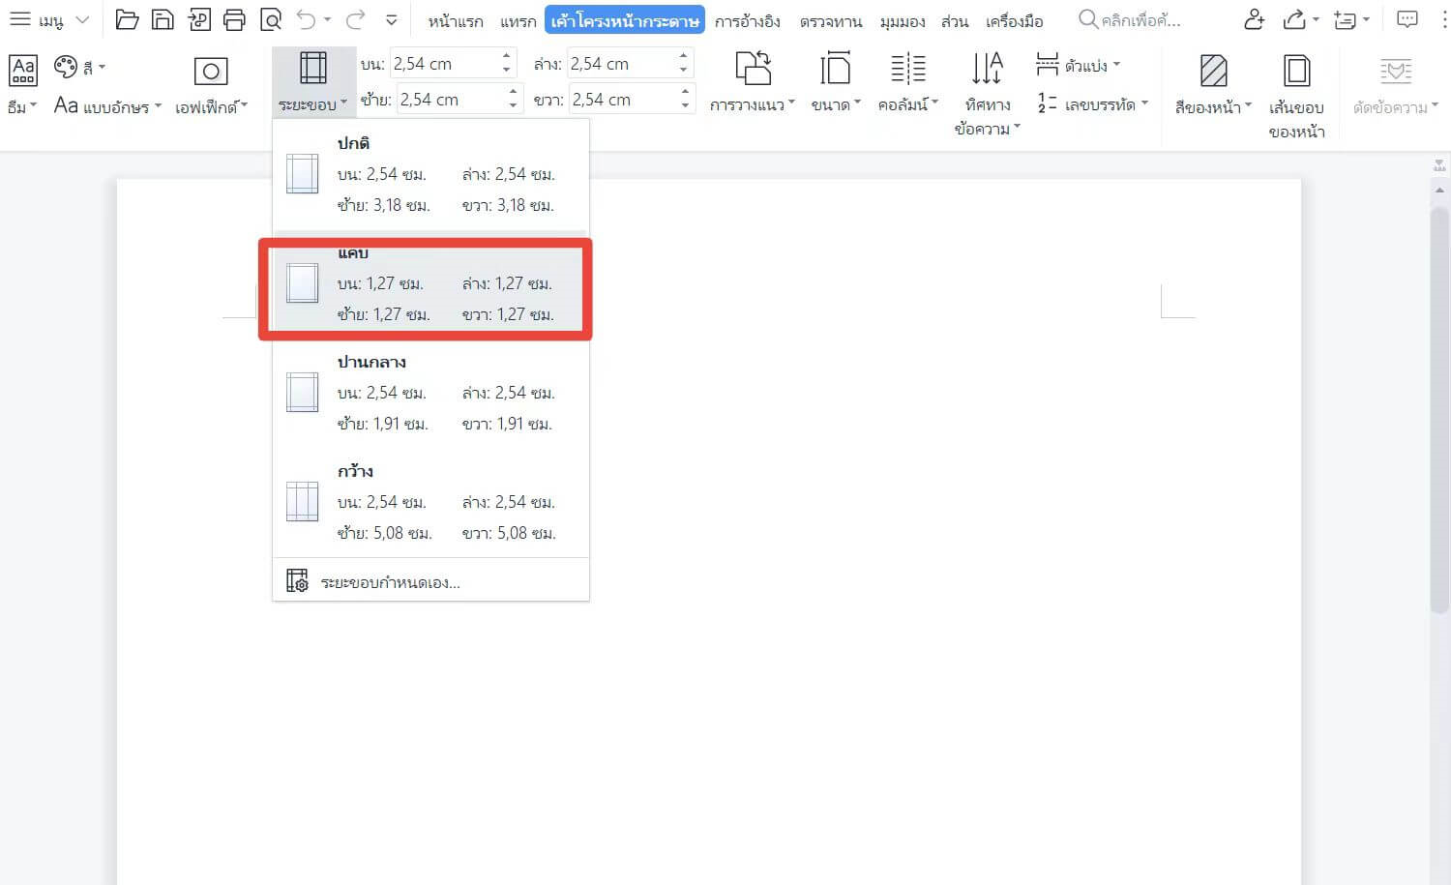Image resolution: width=1451 pixels, height=885 pixels.
Task: Open the ธีม themes button
Action: pyautogui.click(x=22, y=84)
